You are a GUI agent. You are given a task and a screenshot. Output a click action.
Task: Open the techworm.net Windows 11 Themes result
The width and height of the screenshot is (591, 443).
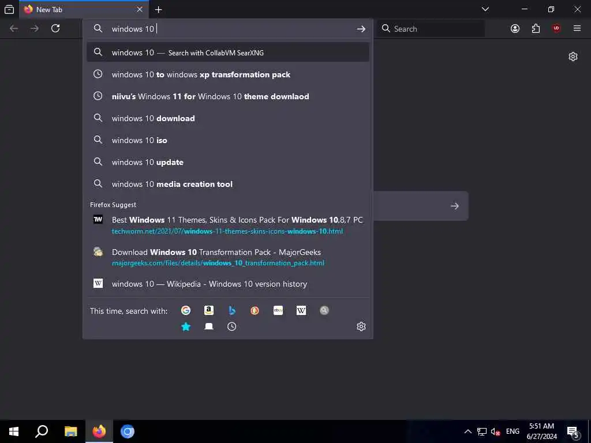228,225
